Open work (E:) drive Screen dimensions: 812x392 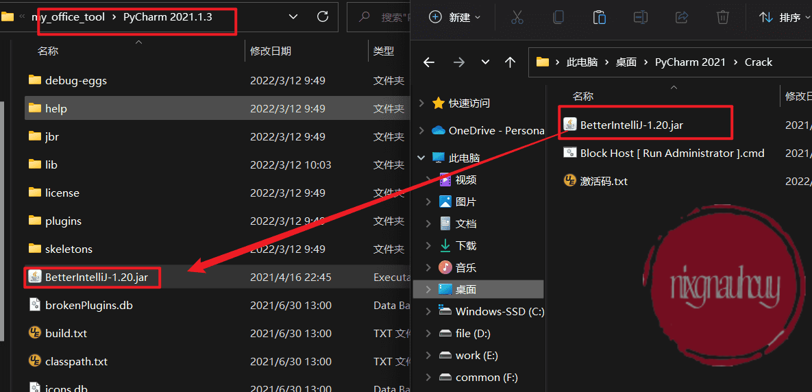[476, 355]
